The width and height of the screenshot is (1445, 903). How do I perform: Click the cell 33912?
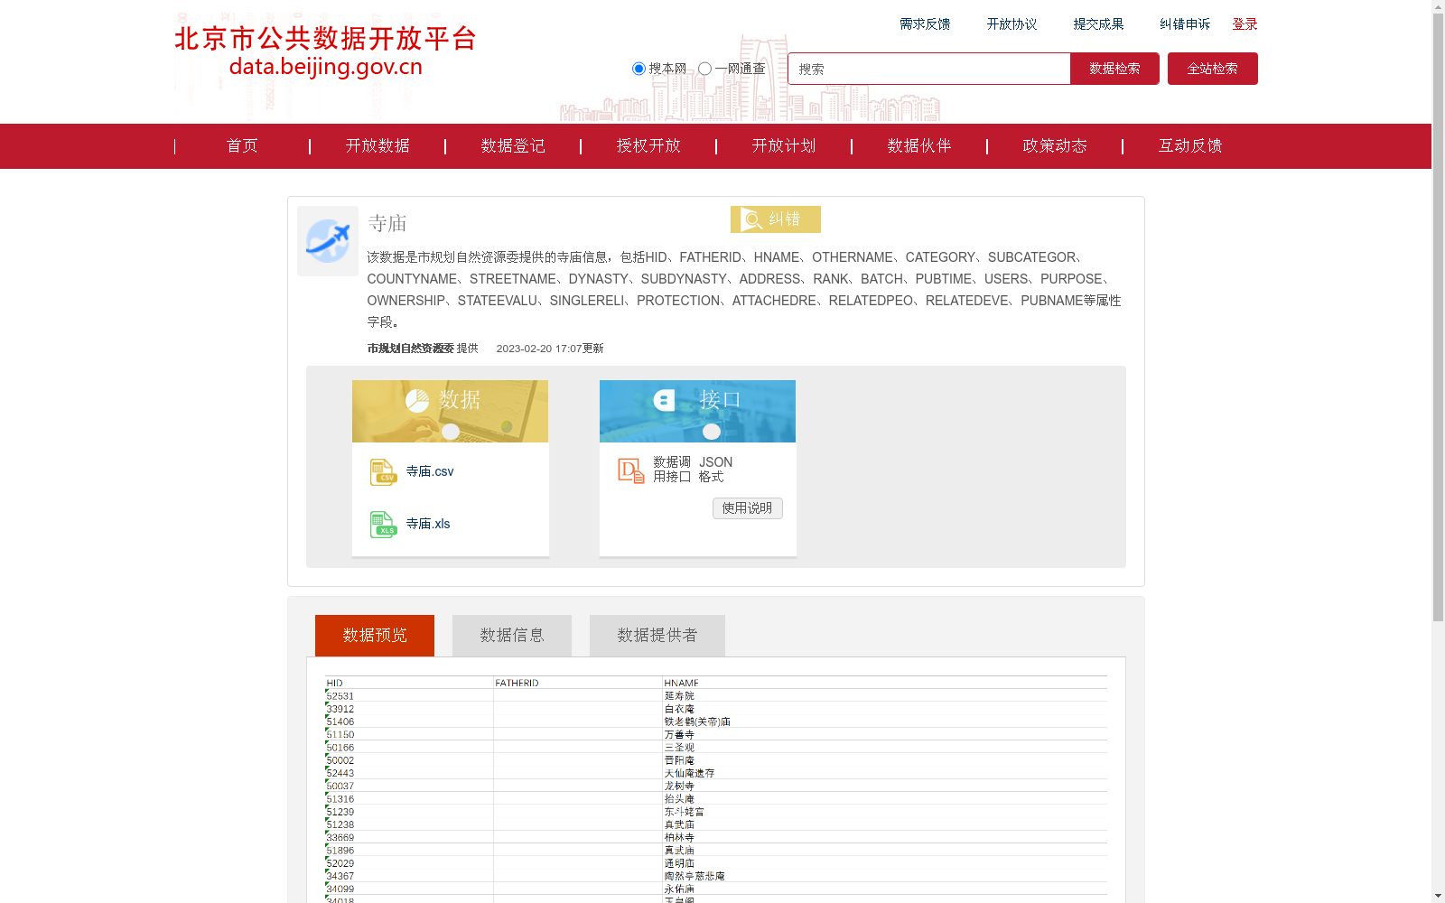point(340,709)
